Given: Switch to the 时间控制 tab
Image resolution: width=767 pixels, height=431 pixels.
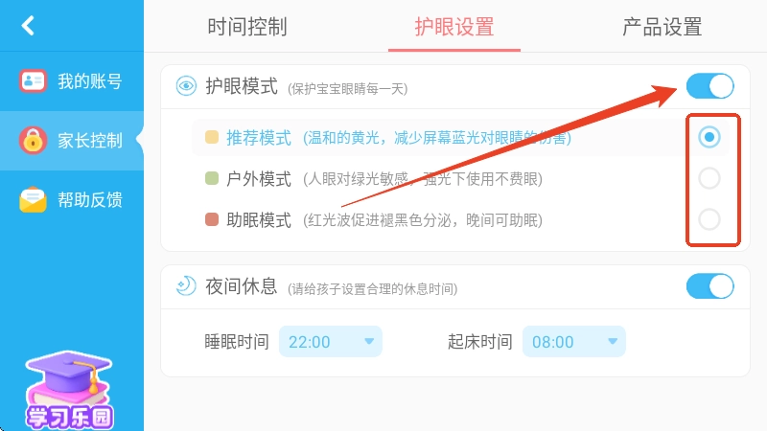Looking at the screenshot, I should coord(247,26).
